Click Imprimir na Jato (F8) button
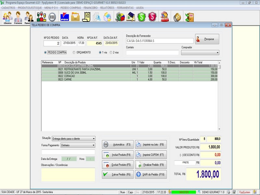The height and width of the screenshot is (195, 260). tap(151, 145)
